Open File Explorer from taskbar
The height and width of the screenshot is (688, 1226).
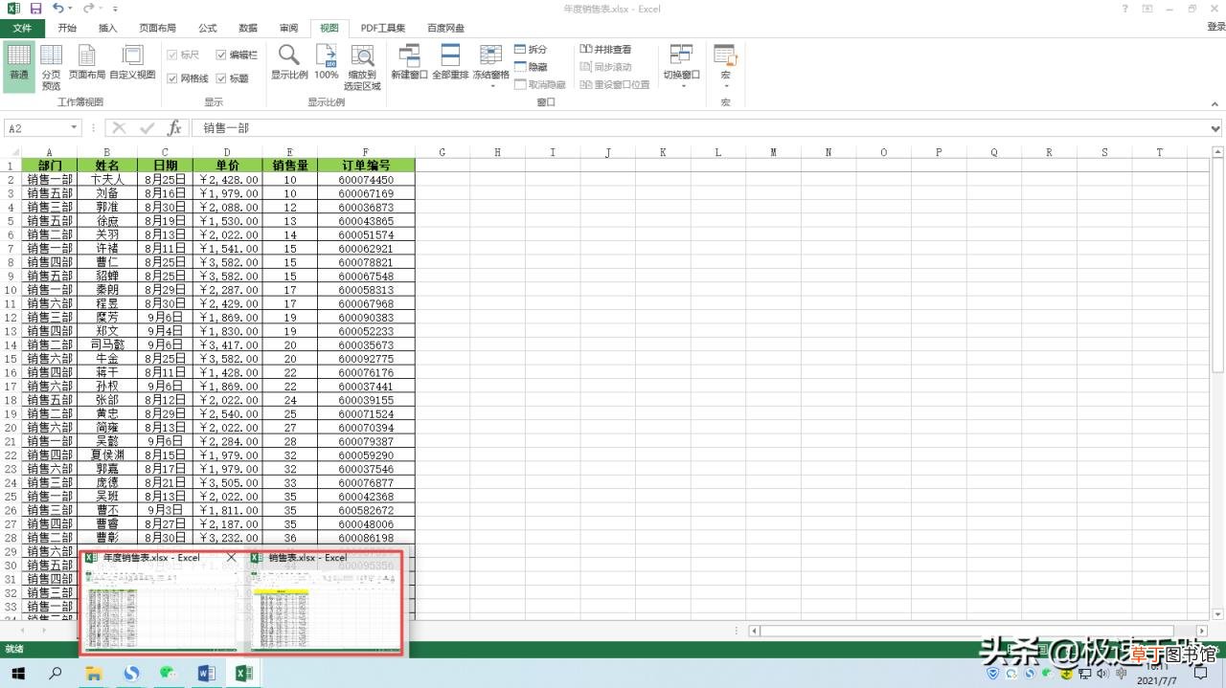coord(94,674)
